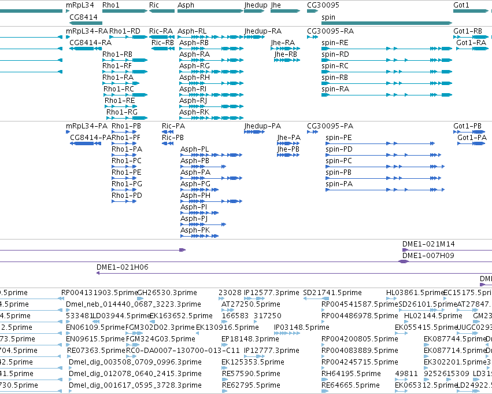Viewport: 492px width, 394px height.
Task: Select the long teal spin gene bar
Action: tap(387, 23)
